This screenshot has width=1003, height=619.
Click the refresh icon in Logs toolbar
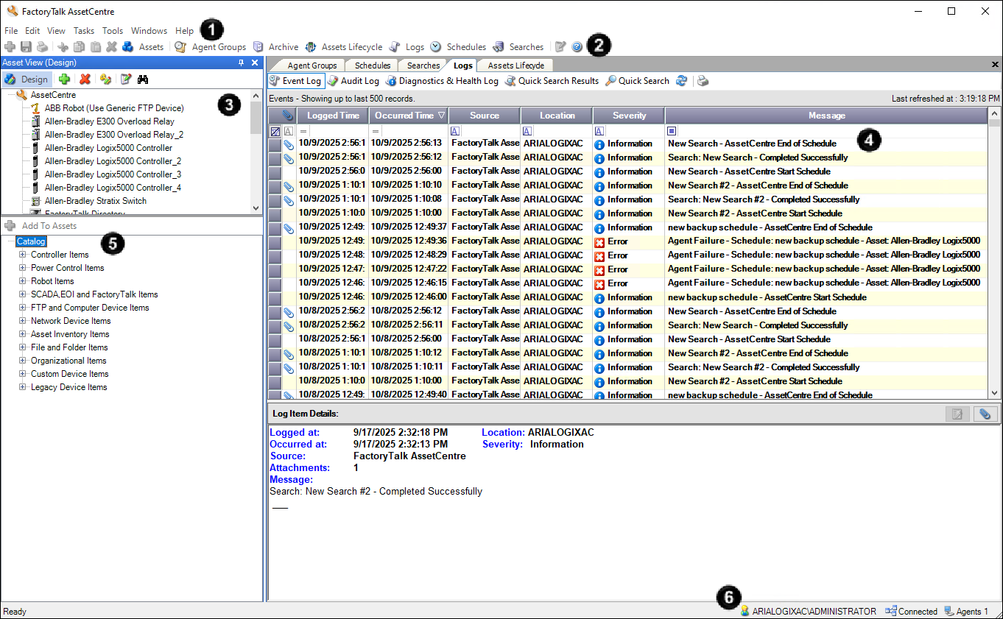682,81
